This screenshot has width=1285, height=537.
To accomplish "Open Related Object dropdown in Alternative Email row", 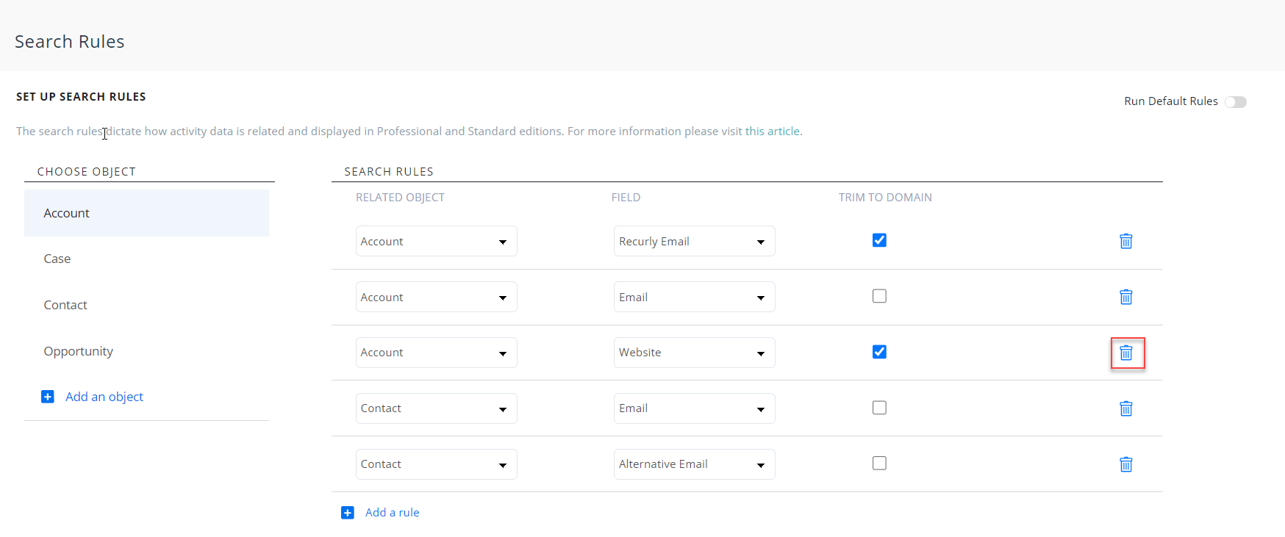I will (x=436, y=464).
